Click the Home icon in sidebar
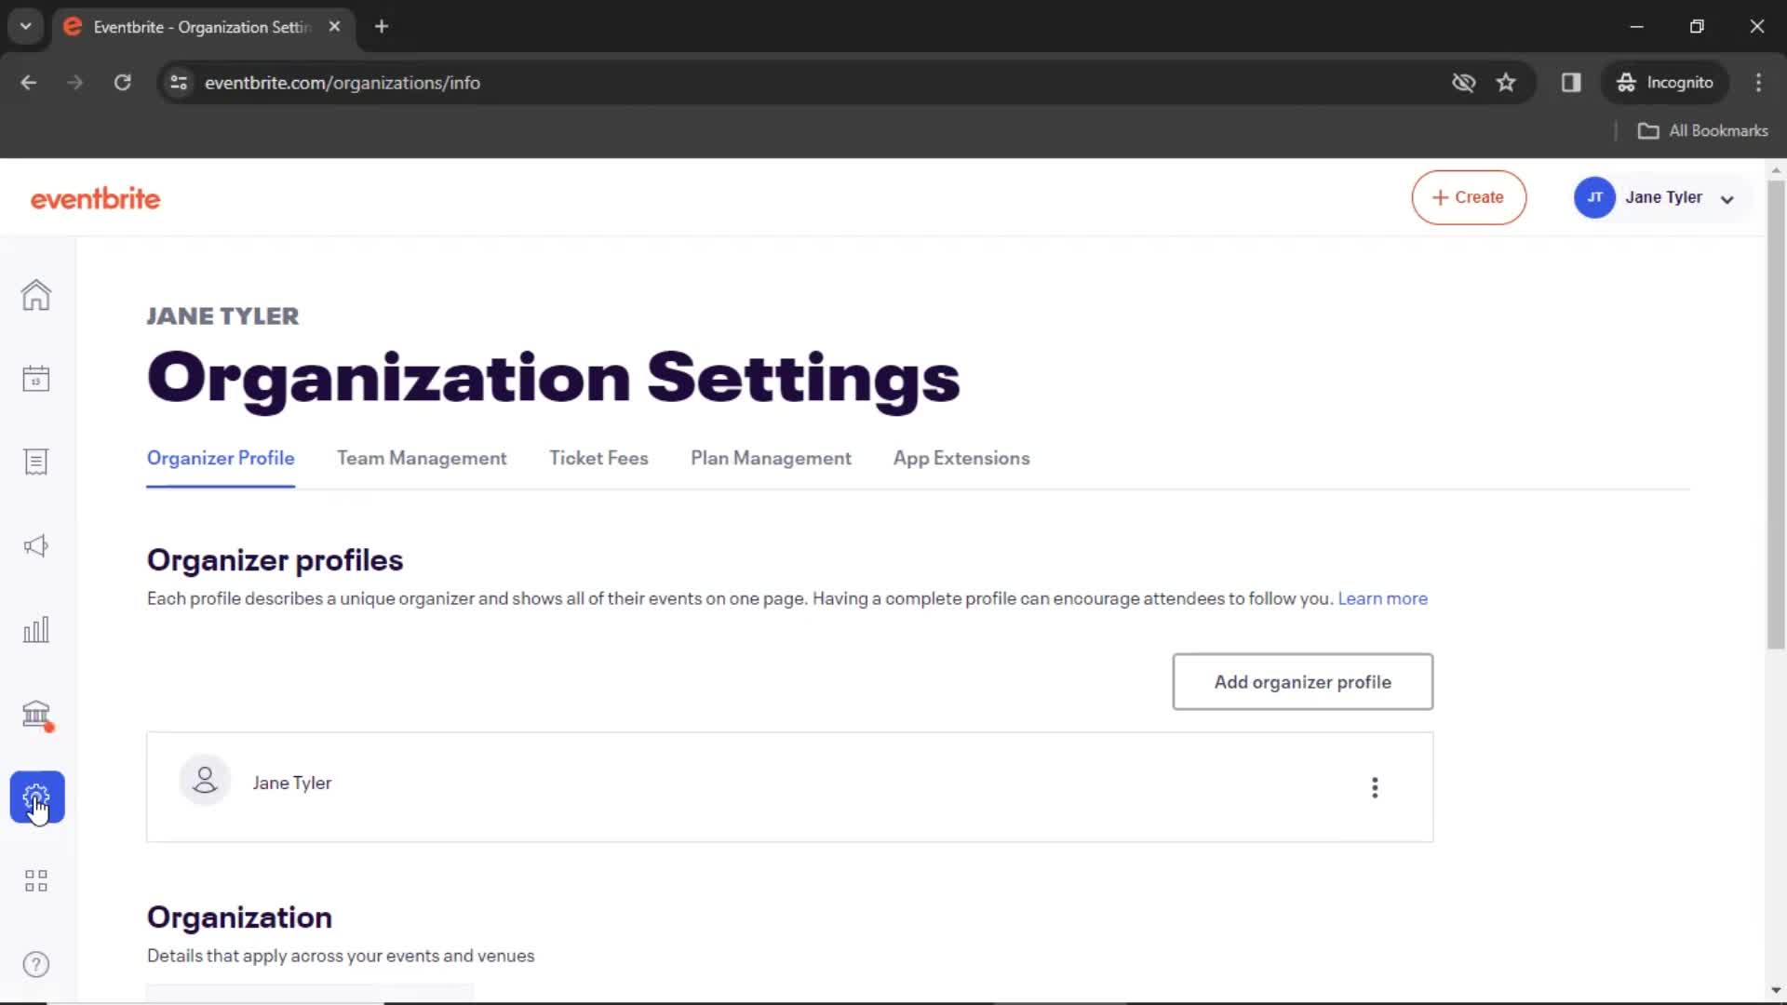Viewport: 1787px width, 1005px height. (x=34, y=294)
